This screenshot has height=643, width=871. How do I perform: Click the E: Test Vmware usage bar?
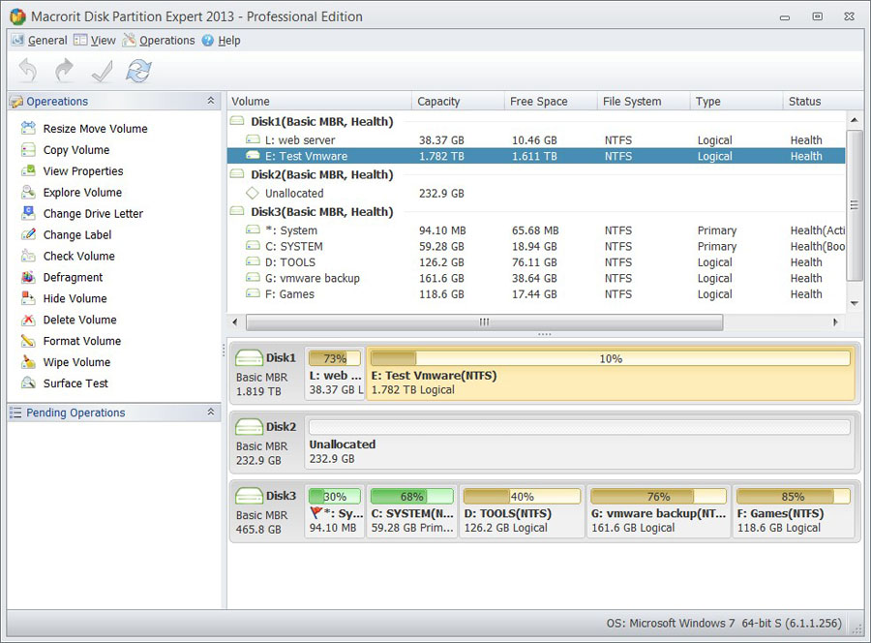610,358
